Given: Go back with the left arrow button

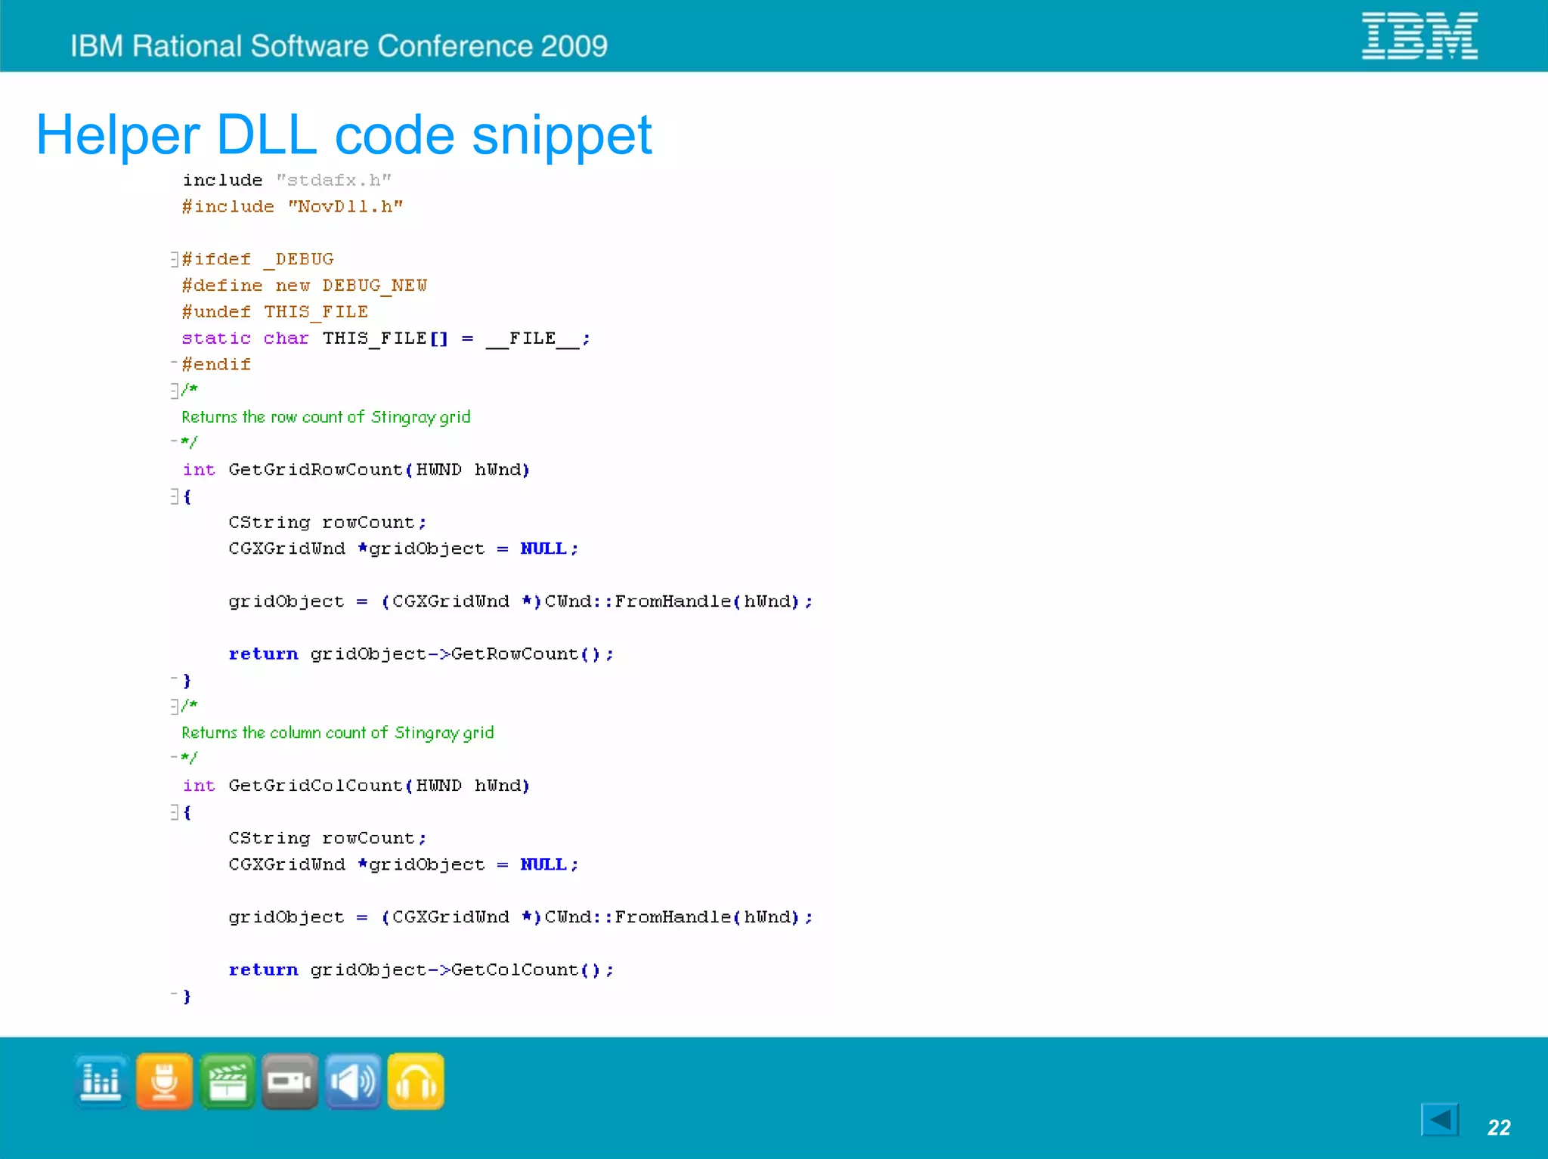Looking at the screenshot, I should click(1440, 1119).
